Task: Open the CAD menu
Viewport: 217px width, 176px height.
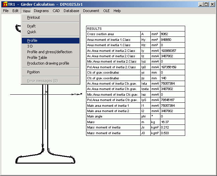Action: click(56, 11)
